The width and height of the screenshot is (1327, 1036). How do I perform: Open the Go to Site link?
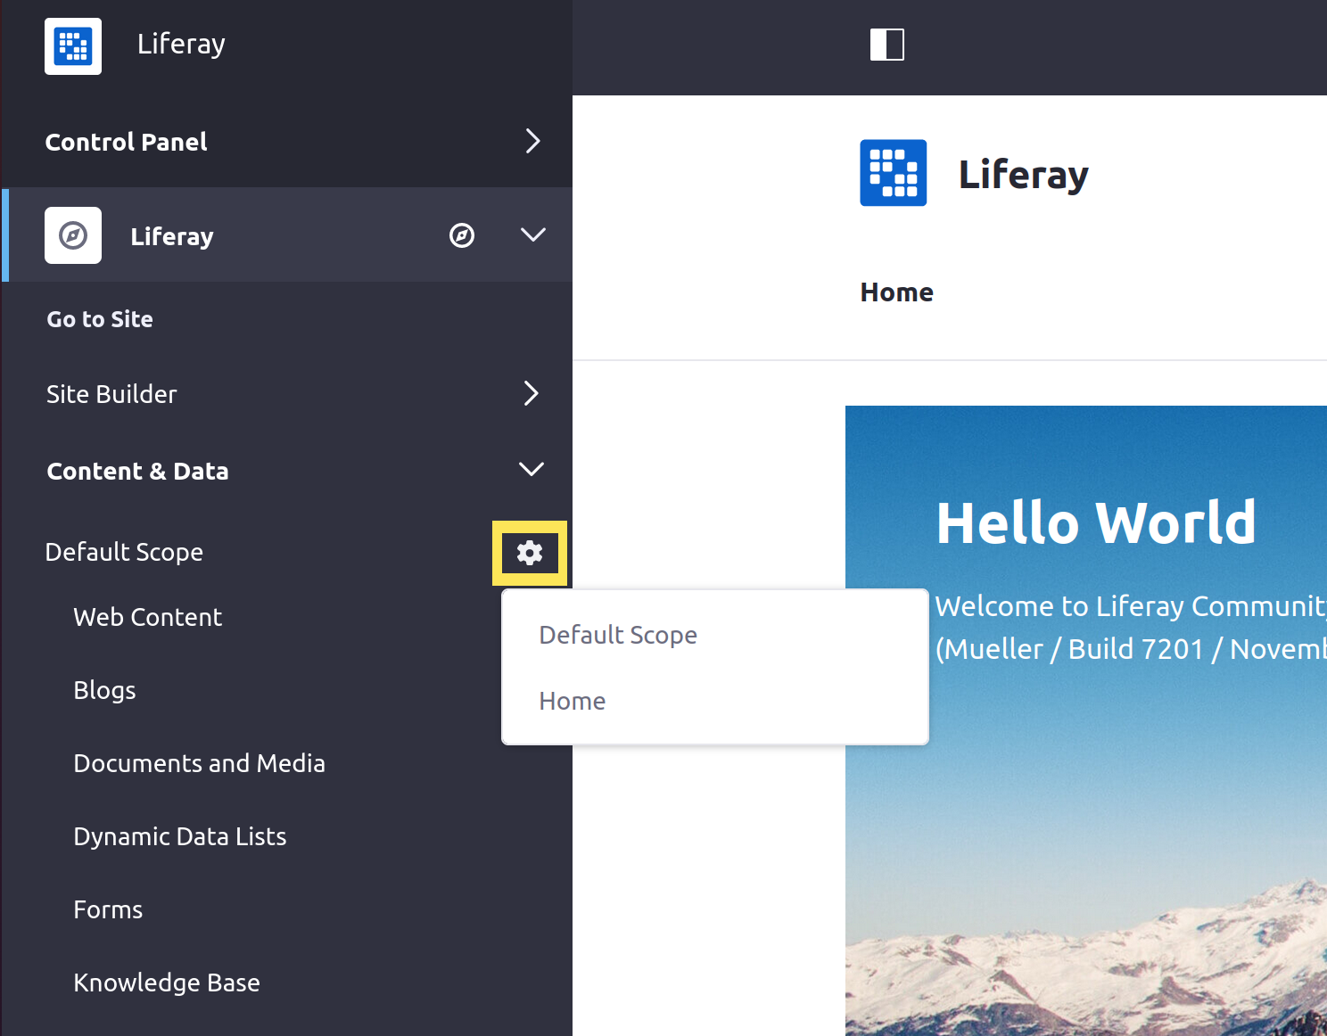(100, 319)
